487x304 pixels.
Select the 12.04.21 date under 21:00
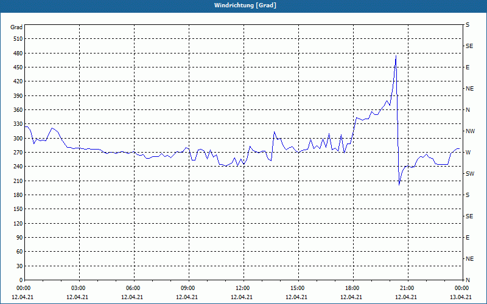click(405, 297)
